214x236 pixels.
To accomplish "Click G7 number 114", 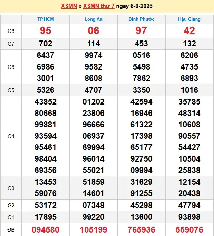I will pos(94,44).
